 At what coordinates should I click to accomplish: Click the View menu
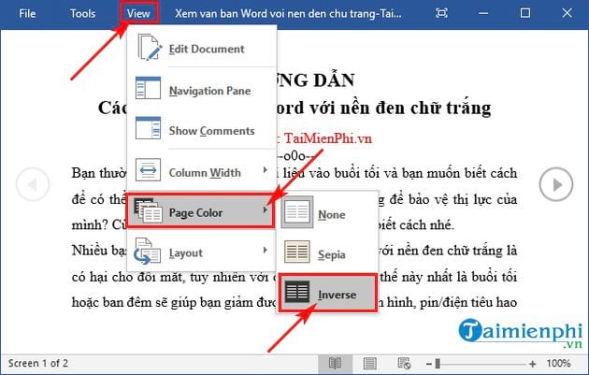point(138,14)
